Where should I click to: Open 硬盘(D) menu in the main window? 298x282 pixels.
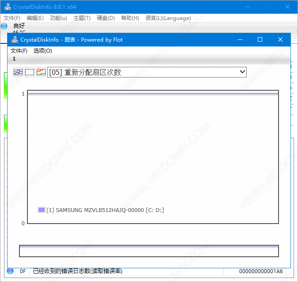click(106, 18)
